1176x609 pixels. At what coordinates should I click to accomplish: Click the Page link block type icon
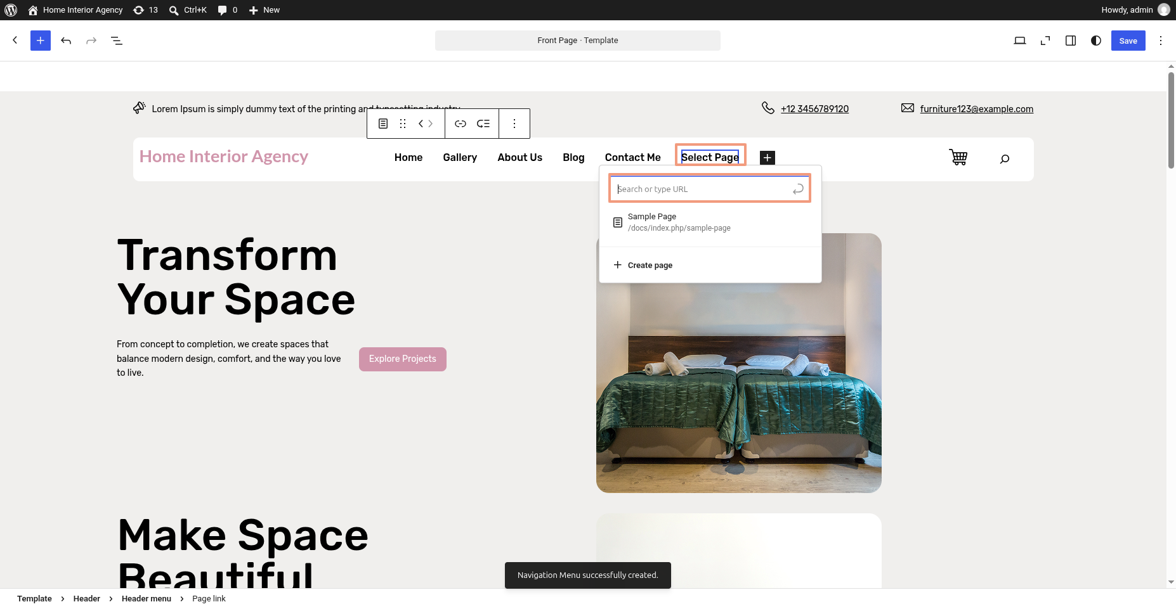coord(383,124)
